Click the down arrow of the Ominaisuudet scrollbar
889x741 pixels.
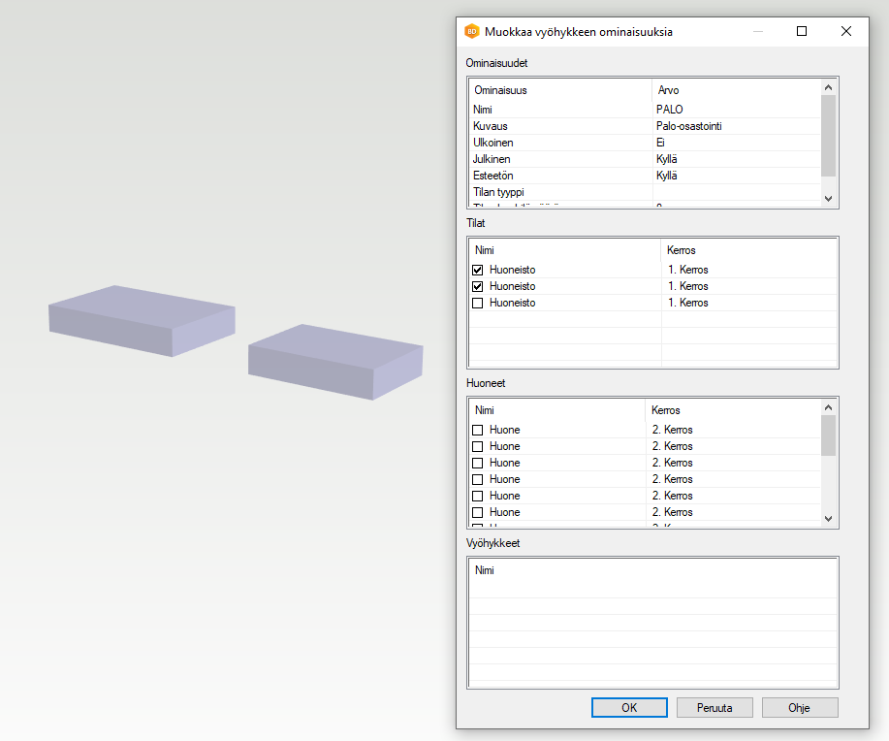[828, 198]
